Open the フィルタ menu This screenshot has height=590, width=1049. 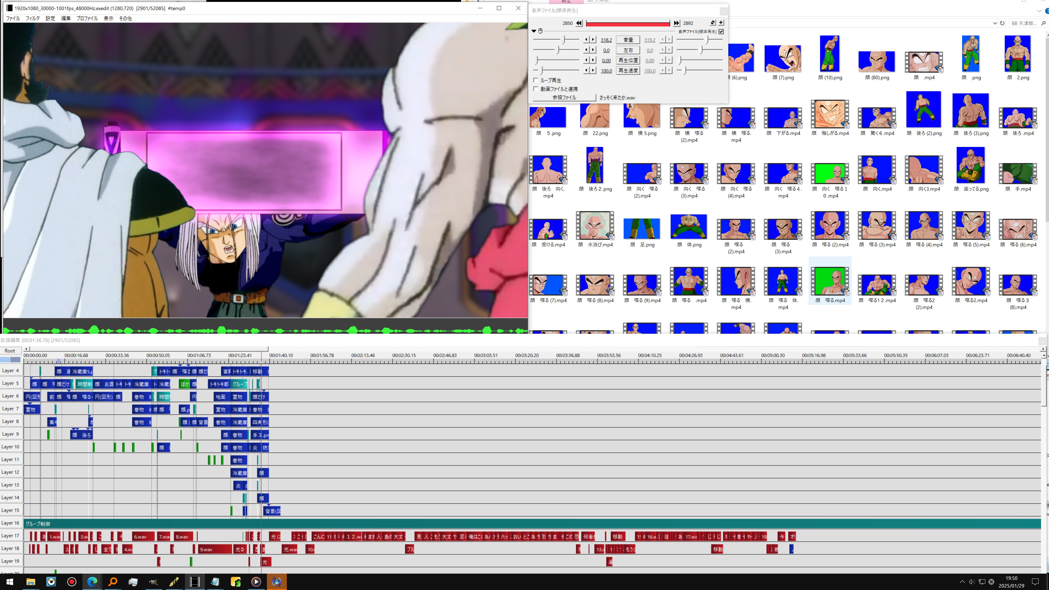pyautogui.click(x=33, y=18)
